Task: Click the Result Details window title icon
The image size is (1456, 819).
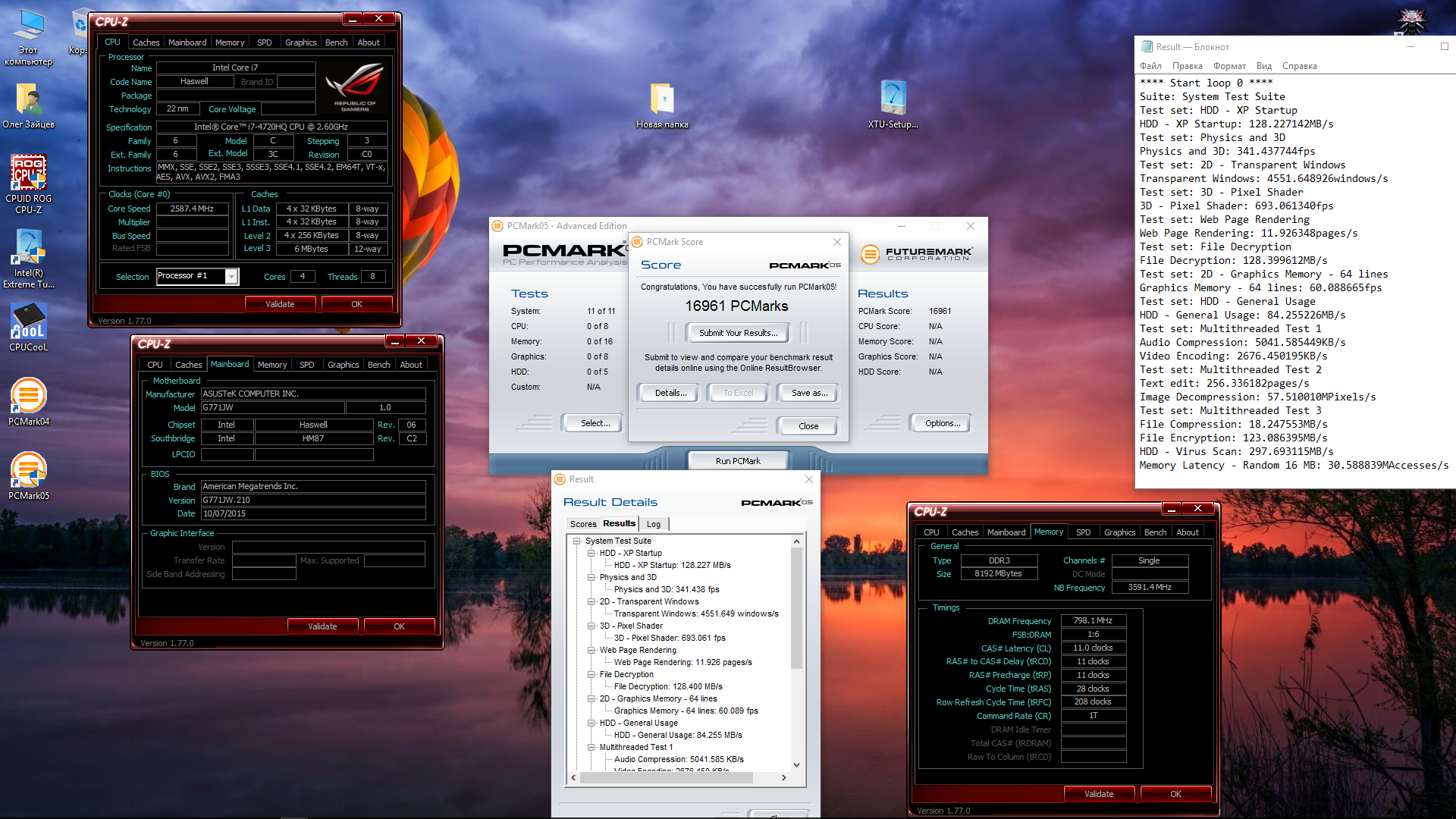Action: (x=560, y=479)
